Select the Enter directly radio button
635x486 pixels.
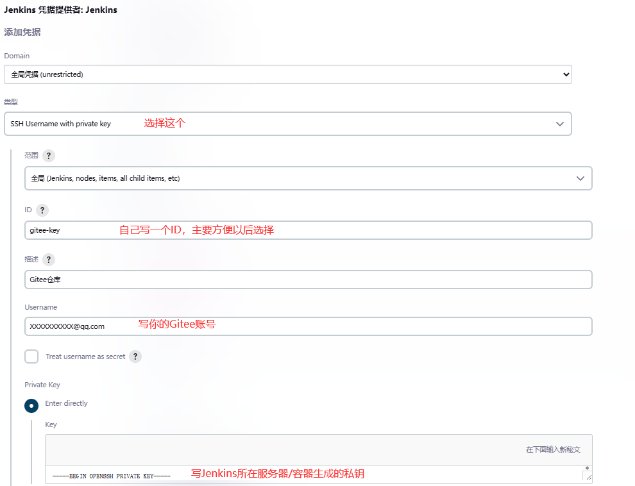click(31, 406)
